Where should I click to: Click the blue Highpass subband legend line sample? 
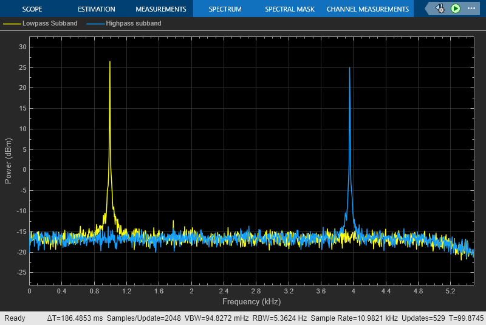(95, 24)
